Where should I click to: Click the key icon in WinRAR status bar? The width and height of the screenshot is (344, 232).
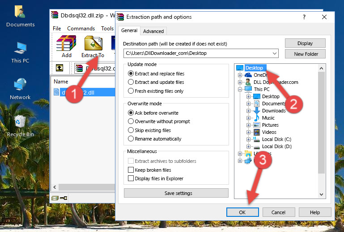point(64,198)
